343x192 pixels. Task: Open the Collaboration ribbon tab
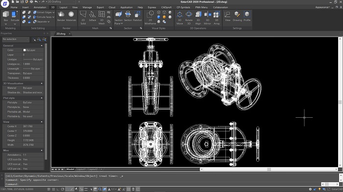(x=220, y=7)
